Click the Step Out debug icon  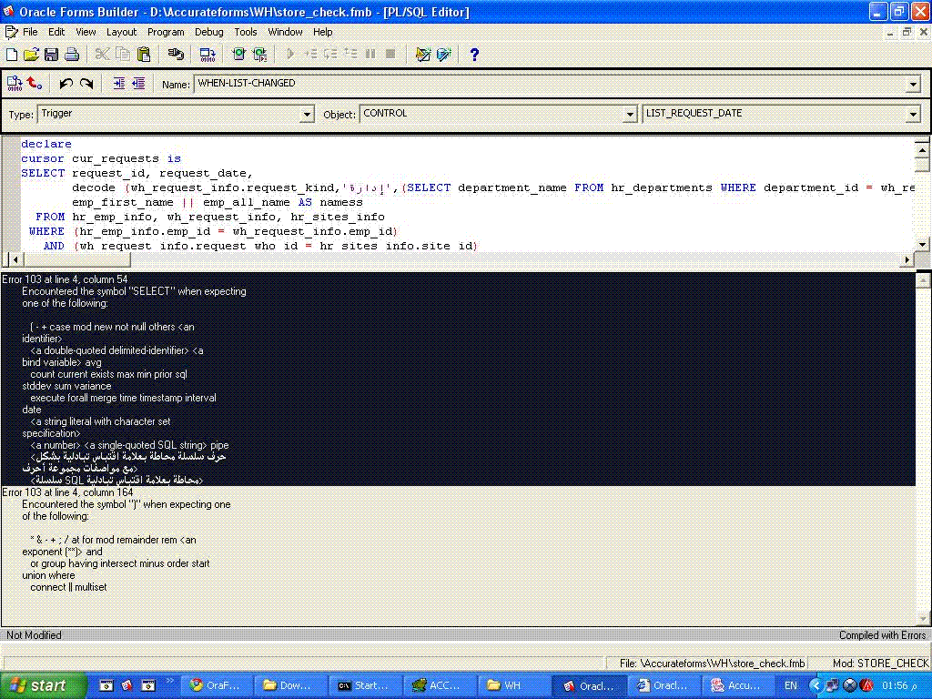pyautogui.click(x=350, y=55)
